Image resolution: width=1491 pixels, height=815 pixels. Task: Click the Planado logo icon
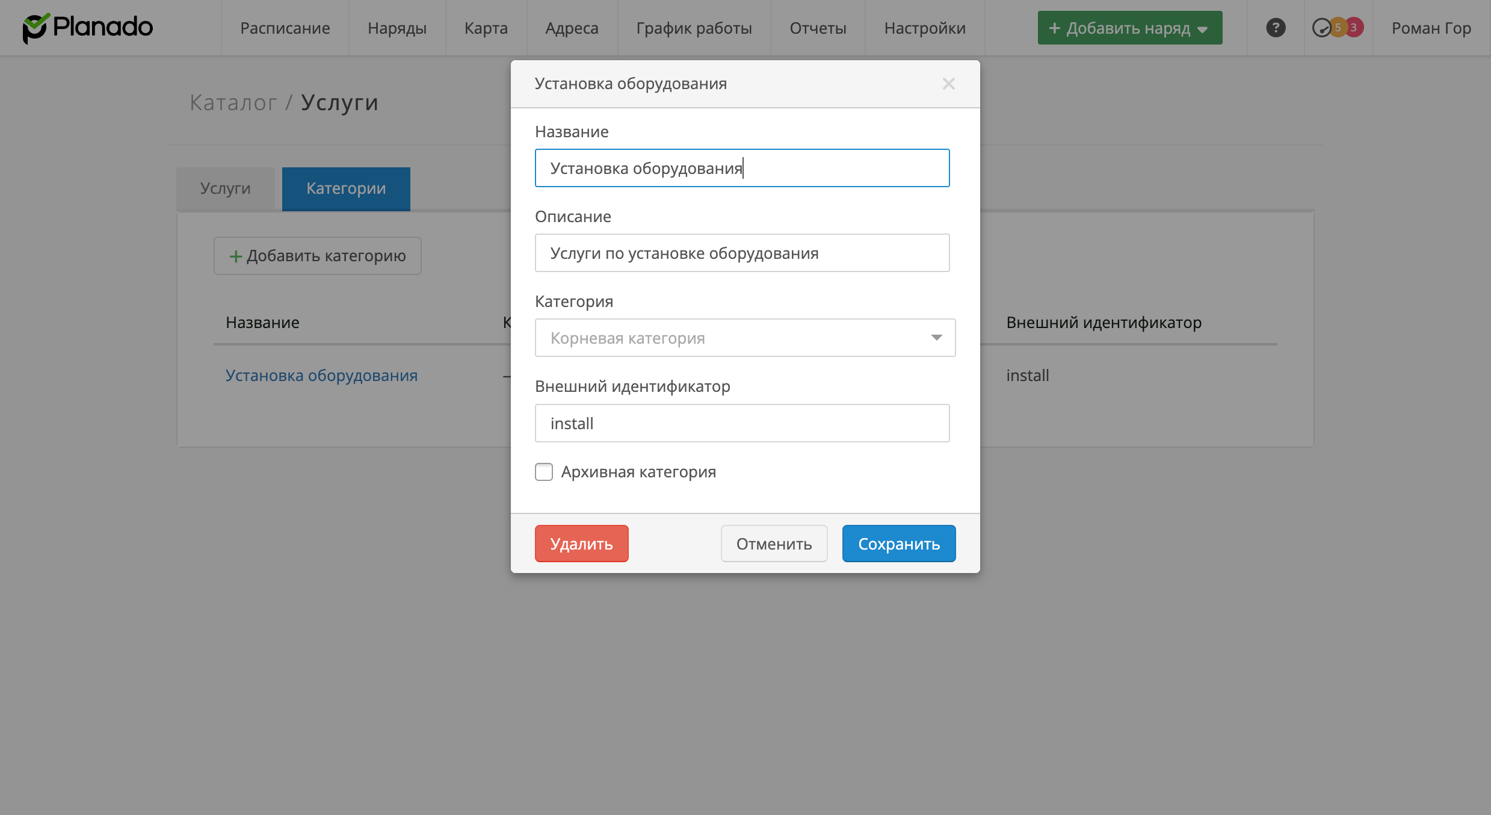point(35,28)
